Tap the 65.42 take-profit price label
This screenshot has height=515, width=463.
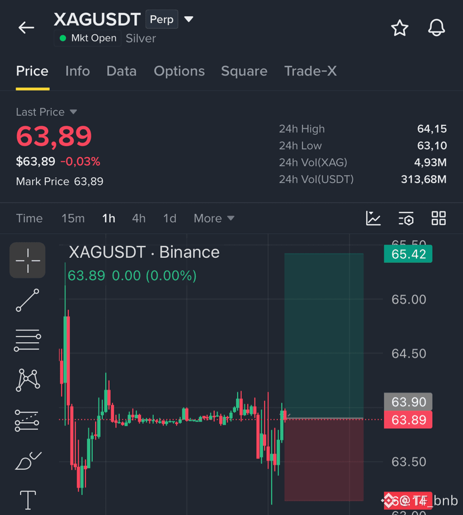click(408, 254)
